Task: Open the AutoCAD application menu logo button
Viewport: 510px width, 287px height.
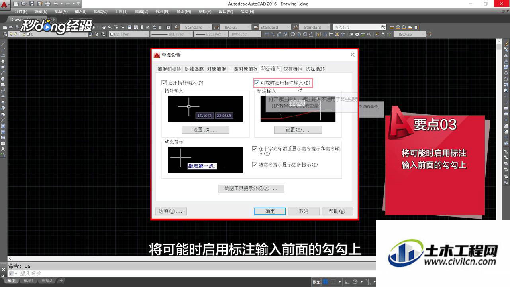Action: 5,5
